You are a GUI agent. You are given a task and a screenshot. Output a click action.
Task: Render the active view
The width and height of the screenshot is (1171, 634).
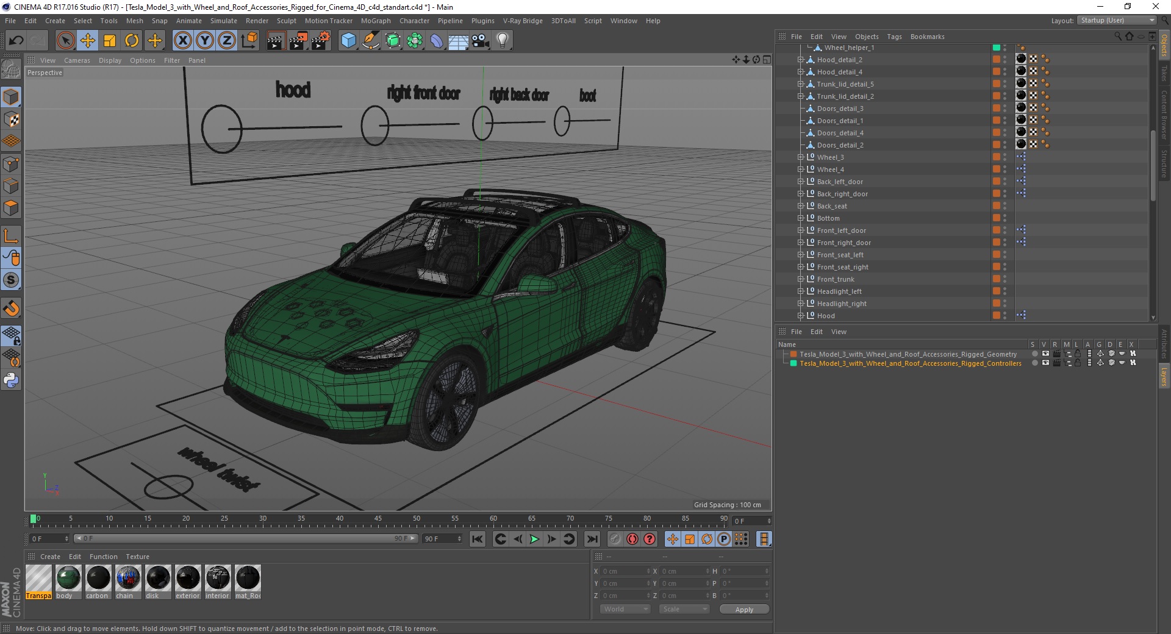point(276,41)
